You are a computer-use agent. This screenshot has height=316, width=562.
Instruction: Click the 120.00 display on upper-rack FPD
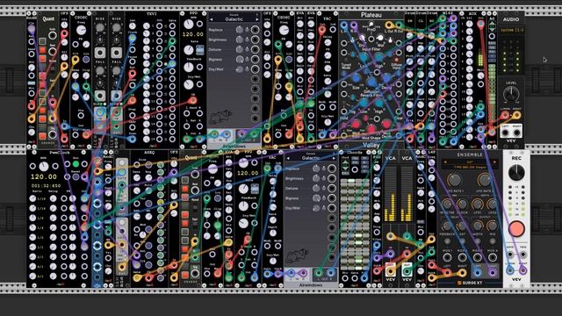(x=193, y=34)
